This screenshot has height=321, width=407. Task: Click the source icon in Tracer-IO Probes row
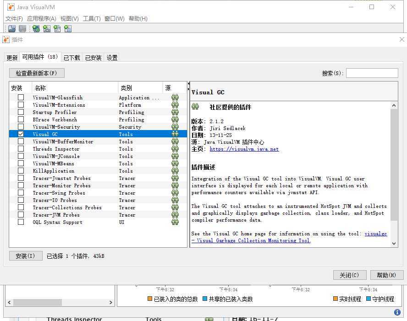coord(175,200)
